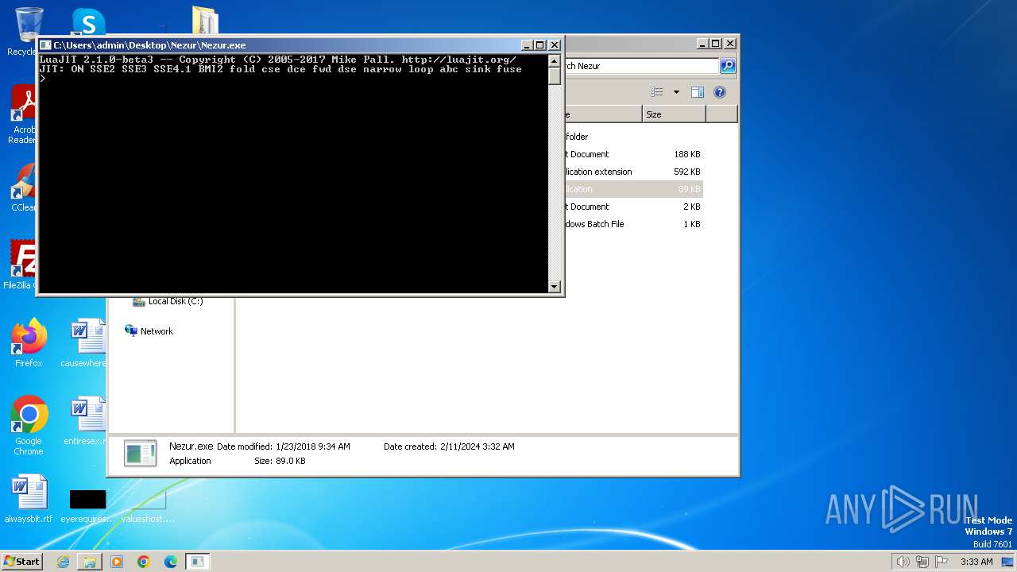1017x572 pixels.
Task: Open Explorer help with question mark
Action: coord(720,92)
